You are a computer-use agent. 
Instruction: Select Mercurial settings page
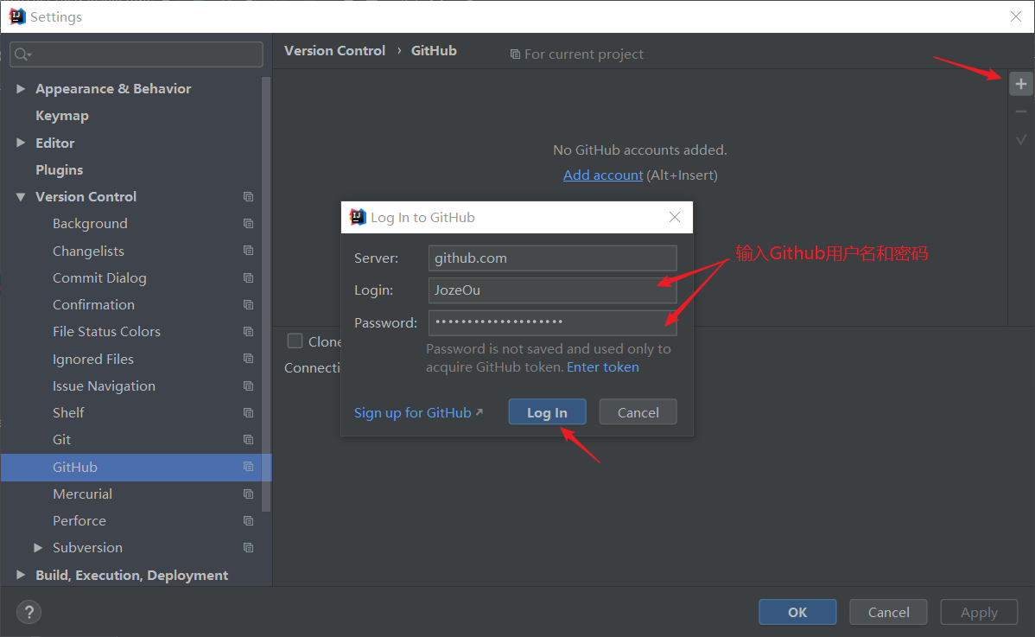[x=83, y=494]
